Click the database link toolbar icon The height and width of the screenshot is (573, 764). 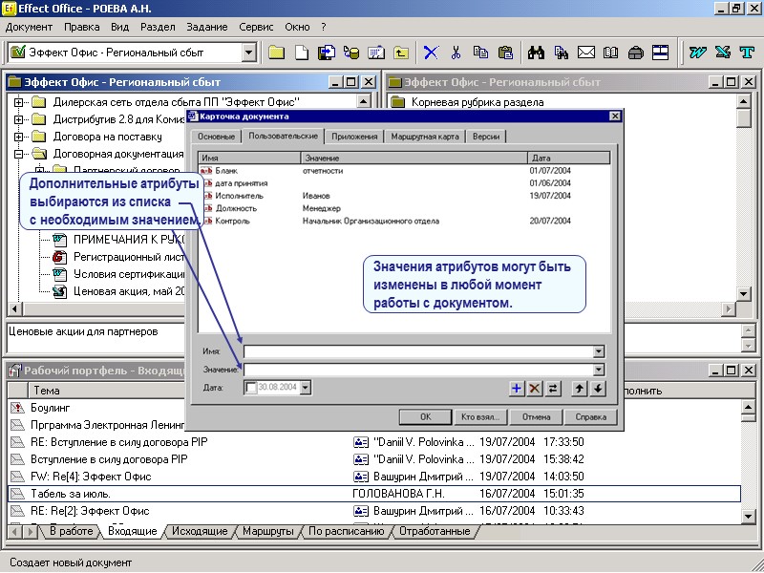(351, 53)
